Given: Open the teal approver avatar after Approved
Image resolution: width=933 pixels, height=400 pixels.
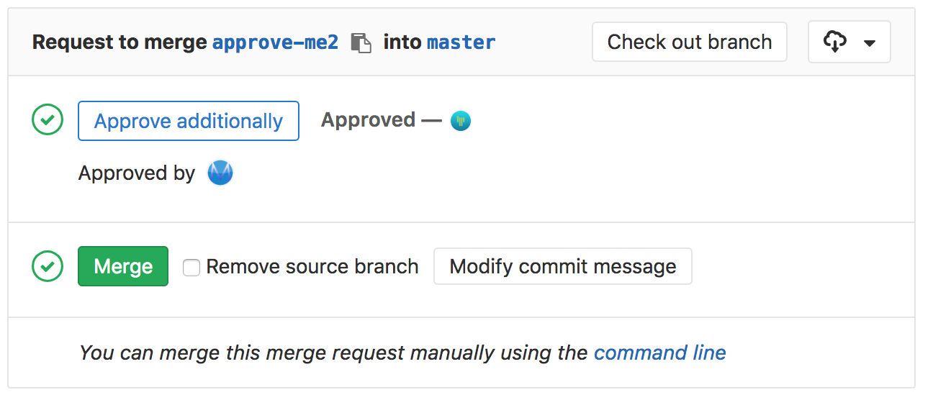Looking at the screenshot, I should tap(461, 120).
